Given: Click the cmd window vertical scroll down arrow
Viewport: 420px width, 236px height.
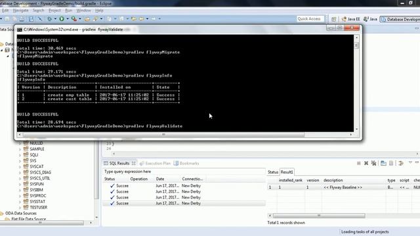Looking at the screenshot, I should (356, 129).
